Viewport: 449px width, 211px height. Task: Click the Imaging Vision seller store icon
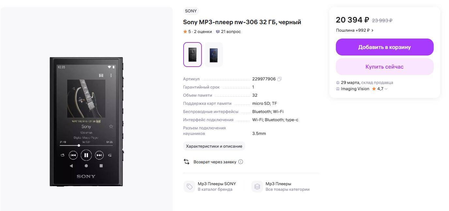pyautogui.click(x=338, y=89)
